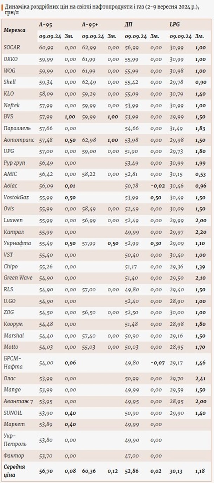
Task: Click the Укр-Петроль network name
Action: 15,440
